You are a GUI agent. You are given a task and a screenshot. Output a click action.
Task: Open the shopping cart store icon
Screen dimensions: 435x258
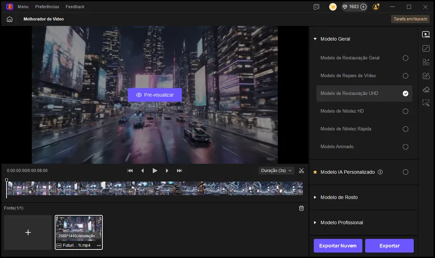(x=333, y=7)
